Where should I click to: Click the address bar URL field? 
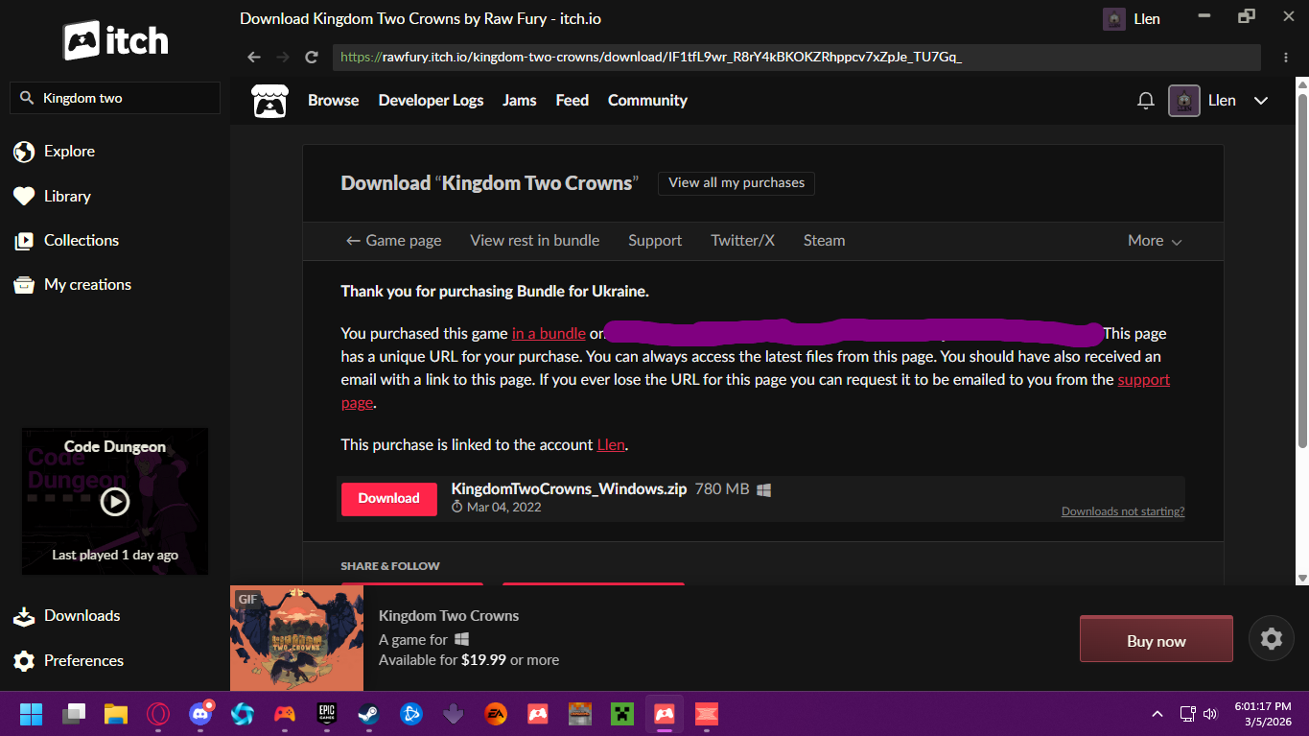(x=796, y=58)
